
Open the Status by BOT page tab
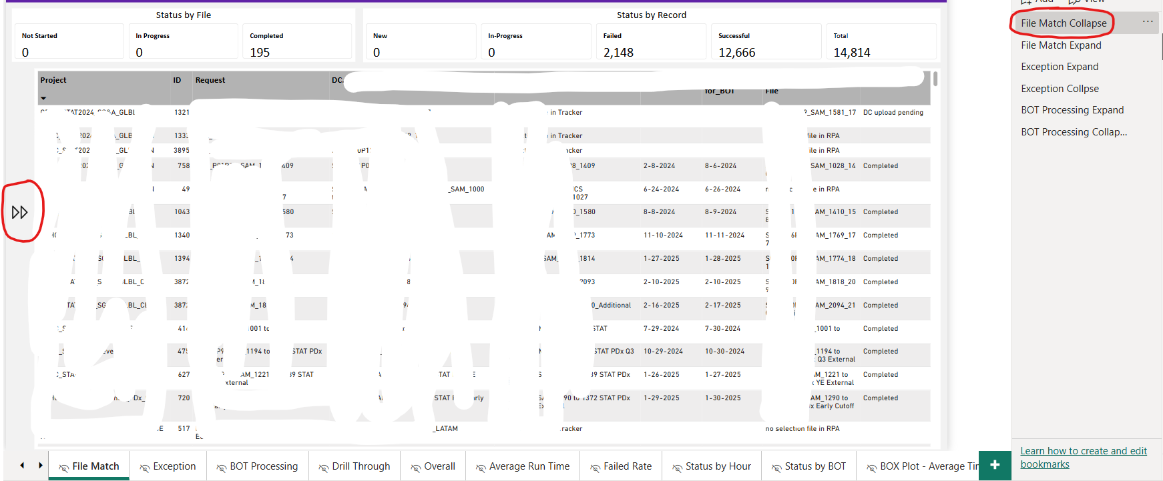(809, 466)
